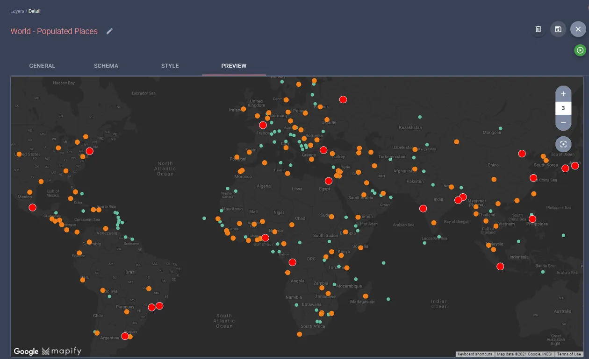Click the red marker in Philippines
The image size is (589, 359).
pos(532,218)
